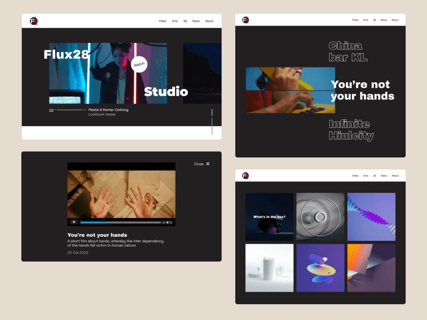Click the Flux28 logo above the 3d gallery
Screen dimensions: 427x320
point(245,175)
